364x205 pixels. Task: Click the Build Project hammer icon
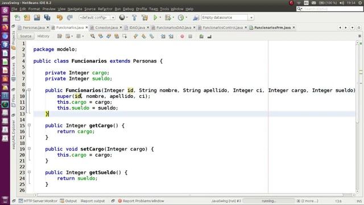[x=134, y=18]
